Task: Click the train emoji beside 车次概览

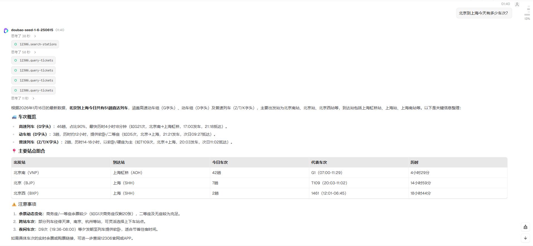Action: click(14, 117)
